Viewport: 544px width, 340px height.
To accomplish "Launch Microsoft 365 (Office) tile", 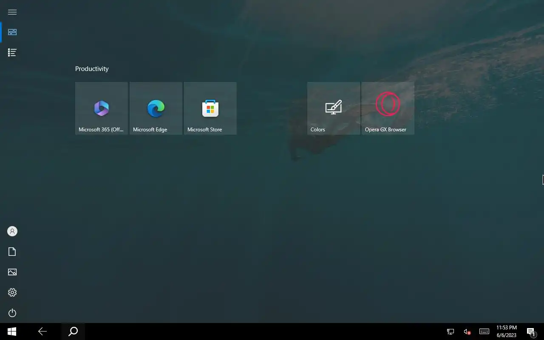I will (x=102, y=108).
